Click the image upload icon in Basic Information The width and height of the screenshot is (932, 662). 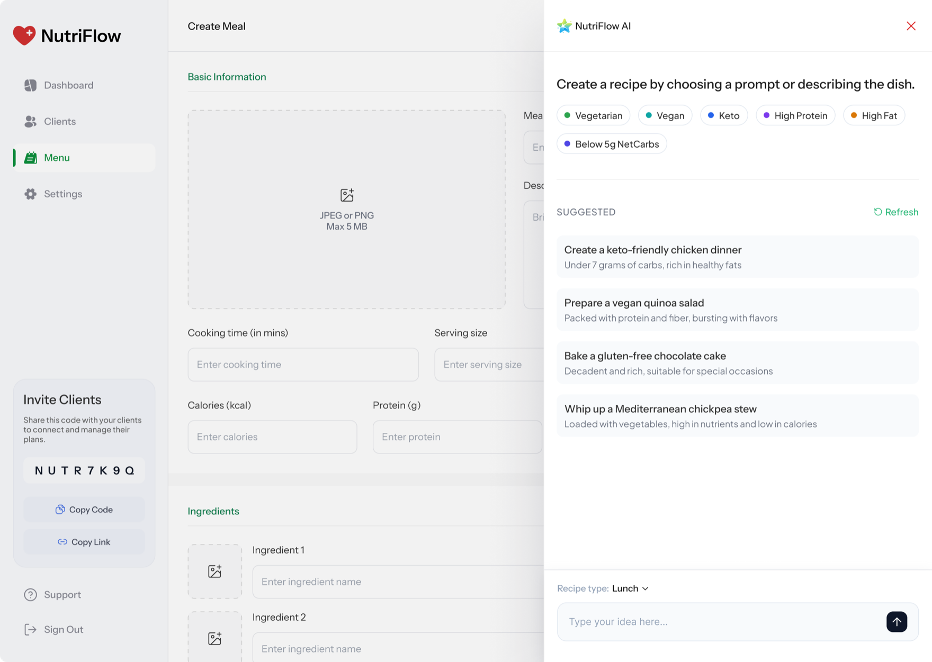pos(347,195)
